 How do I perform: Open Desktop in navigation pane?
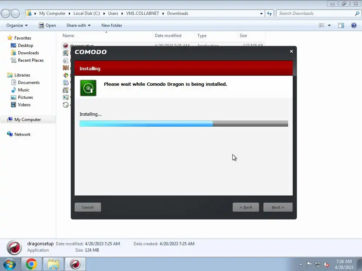coord(25,46)
